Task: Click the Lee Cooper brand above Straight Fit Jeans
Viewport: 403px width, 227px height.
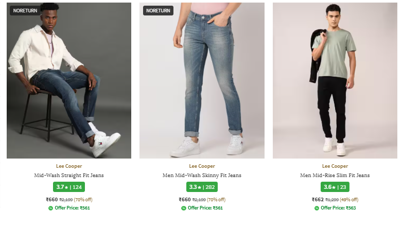Action: (69, 166)
